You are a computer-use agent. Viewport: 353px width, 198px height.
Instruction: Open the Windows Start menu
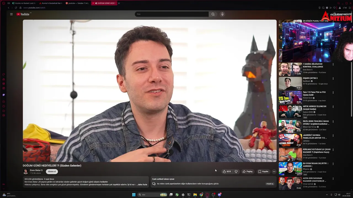tap(134, 195)
